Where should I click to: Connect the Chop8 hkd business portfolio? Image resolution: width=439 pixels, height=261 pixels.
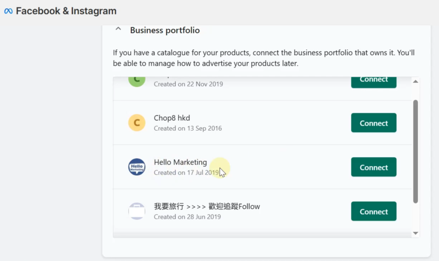[x=373, y=123]
